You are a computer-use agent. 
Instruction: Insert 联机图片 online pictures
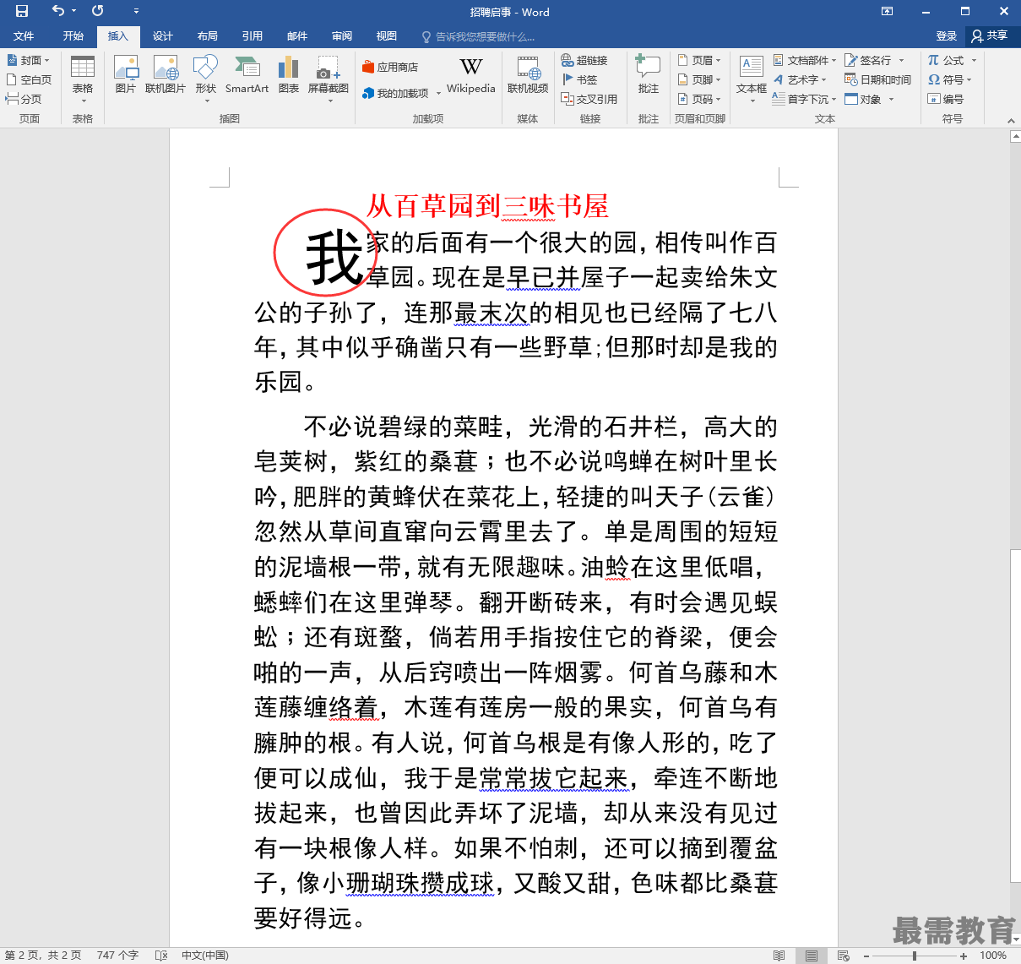166,75
